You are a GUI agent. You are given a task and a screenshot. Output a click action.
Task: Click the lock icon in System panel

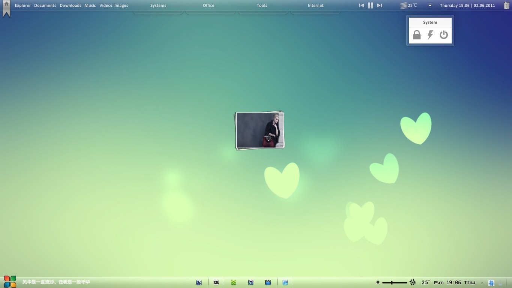point(417,35)
